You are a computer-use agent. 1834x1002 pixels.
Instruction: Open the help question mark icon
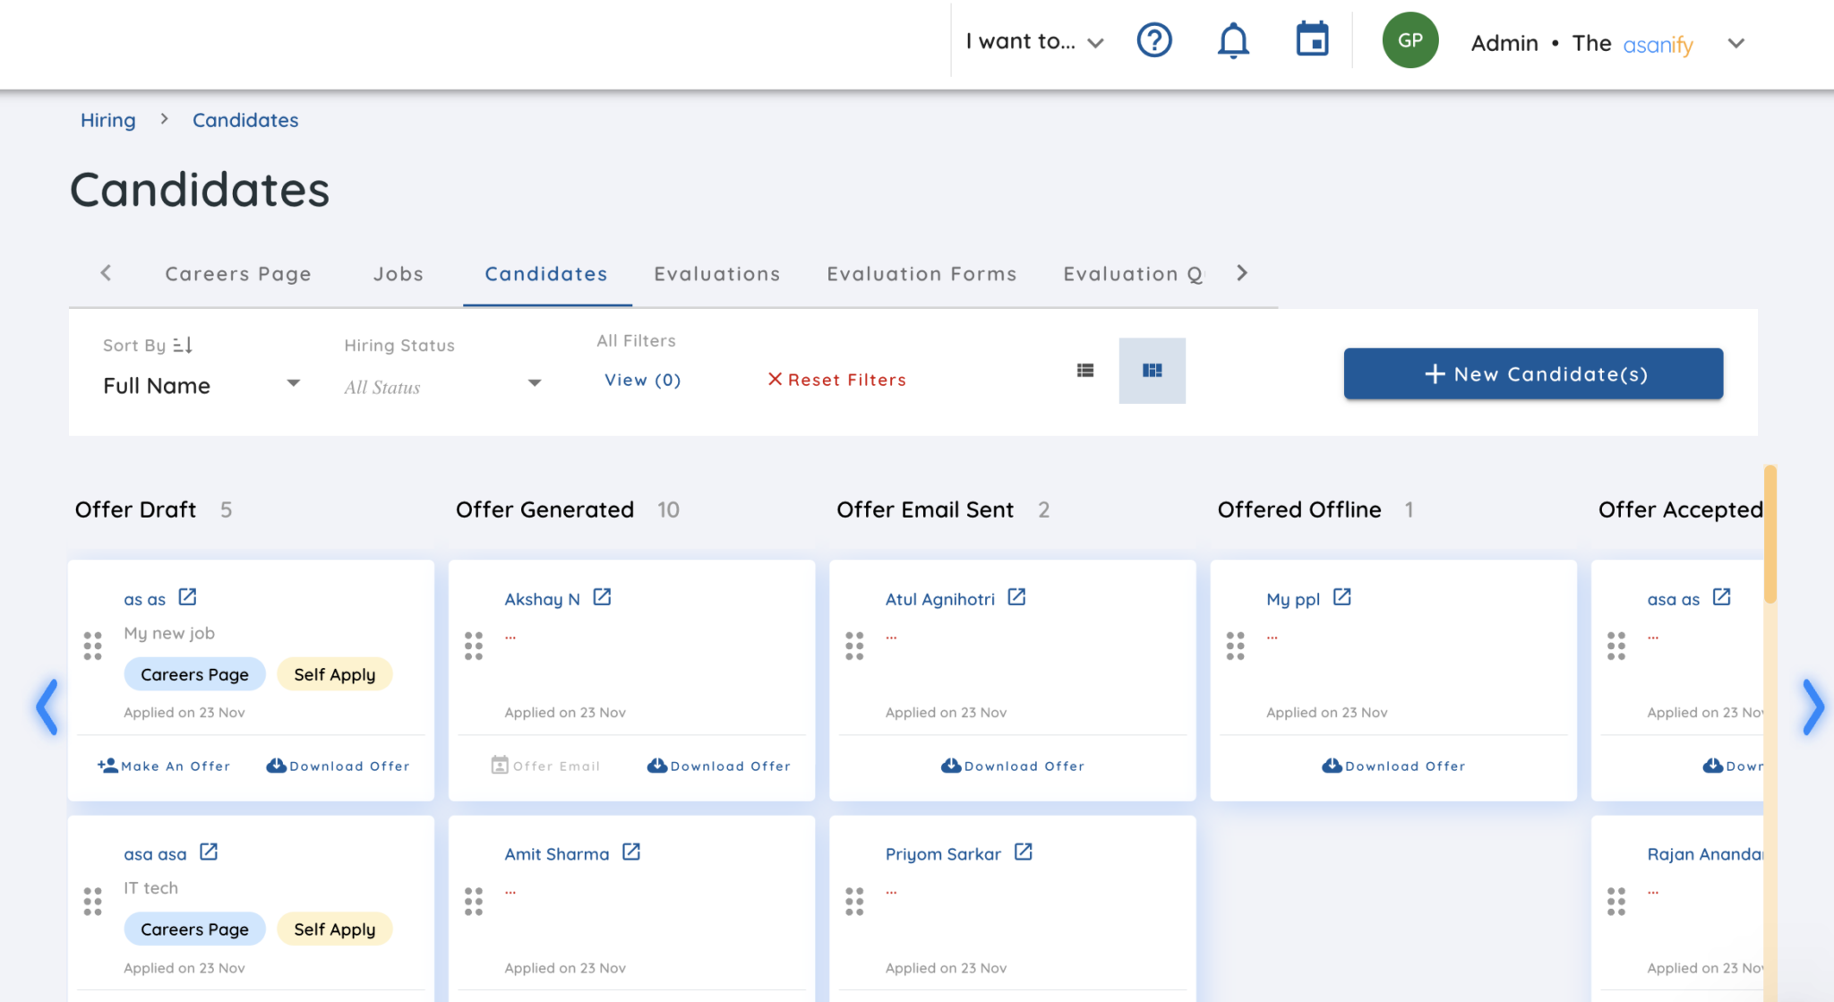(1154, 40)
